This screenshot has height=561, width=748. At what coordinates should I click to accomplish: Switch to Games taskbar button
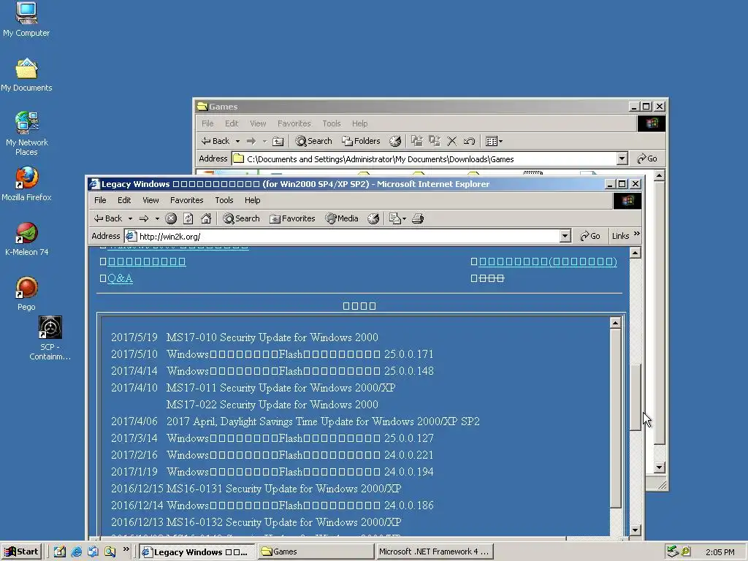coord(316,552)
